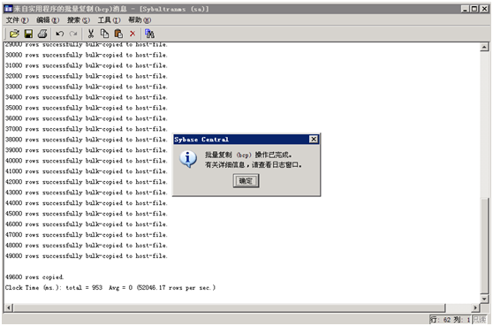Viewport: 493px width, 326px height.
Task: Click the Redo arrow icon
Action: [x=73, y=34]
